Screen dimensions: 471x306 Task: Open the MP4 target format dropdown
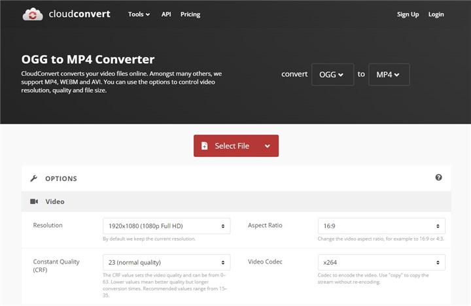389,75
